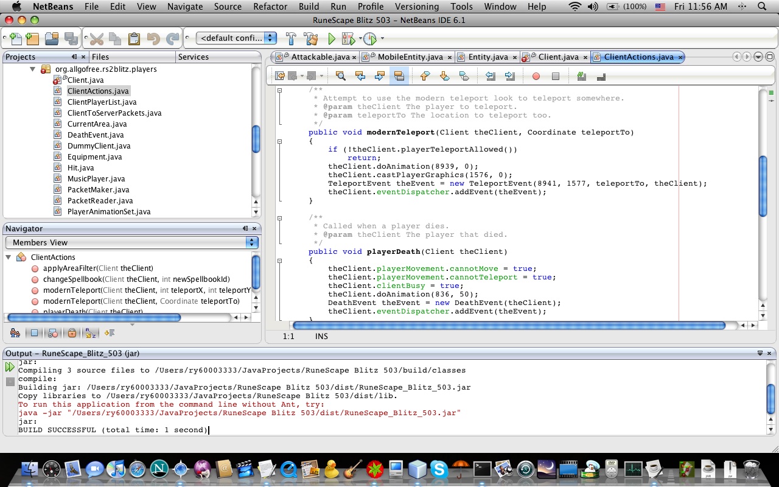
Task: Click the Next Bookmark icon
Action: 444,76
